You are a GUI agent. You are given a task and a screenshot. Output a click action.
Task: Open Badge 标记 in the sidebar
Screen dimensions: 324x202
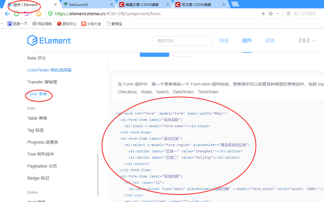(x=38, y=178)
